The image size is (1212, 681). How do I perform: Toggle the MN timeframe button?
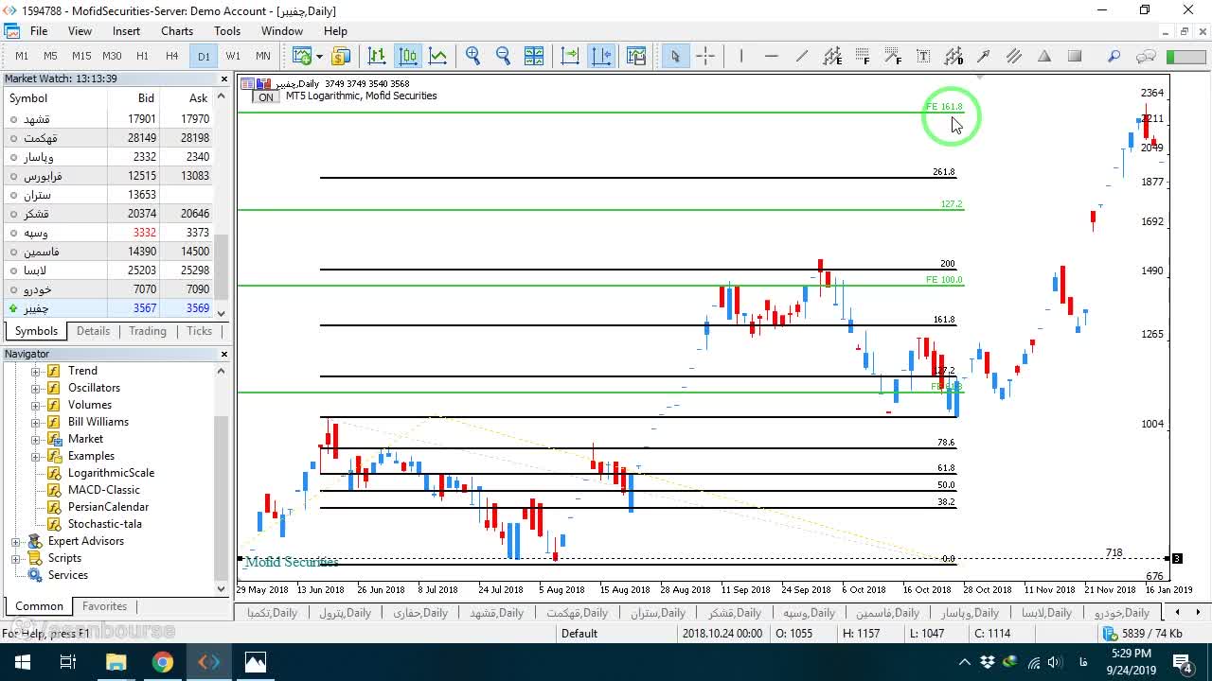click(x=263, y=56)
